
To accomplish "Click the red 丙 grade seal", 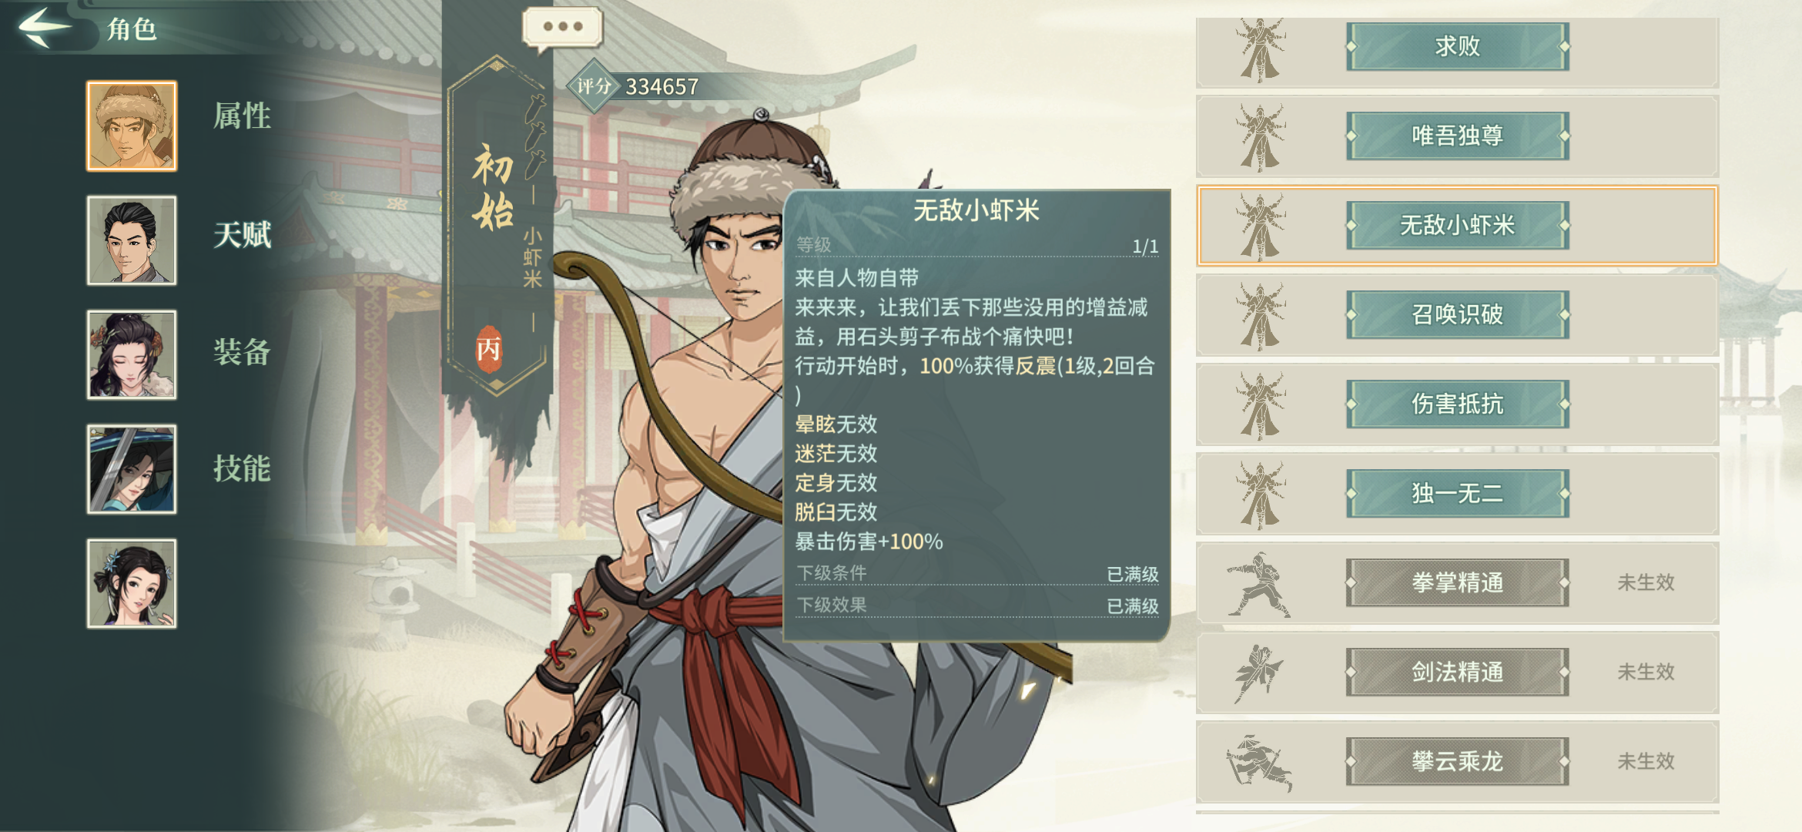I will [489, 349].
